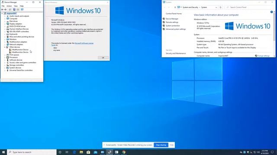Expand the Print queues category
Screen dimensions: 277x155
tap(5, 55)
